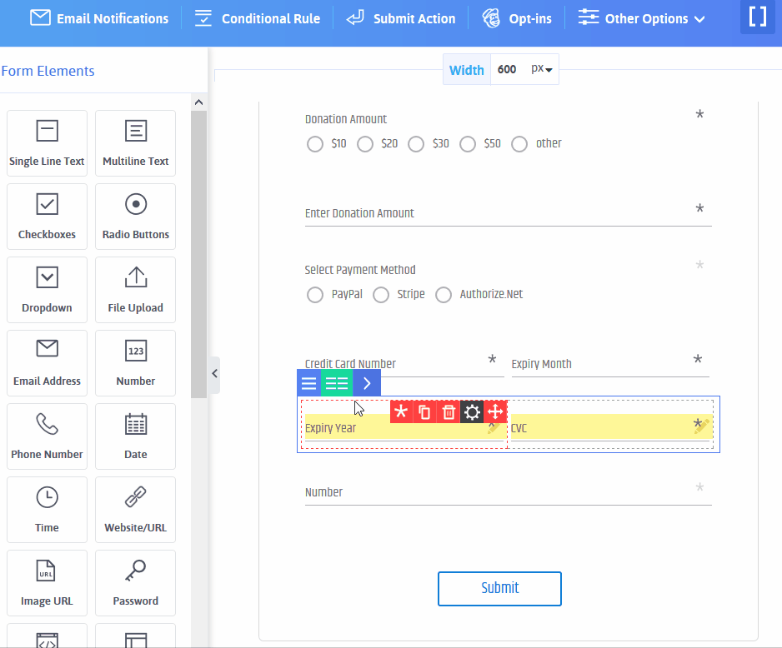Screen dimensions: 782x648
Task: Select the move handle crosshair icon
Action: click(x=495, y=411)
